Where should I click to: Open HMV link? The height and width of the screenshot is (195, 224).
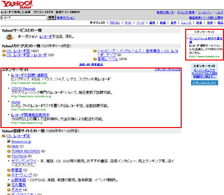pyautogui.click(x=15, y=146)
